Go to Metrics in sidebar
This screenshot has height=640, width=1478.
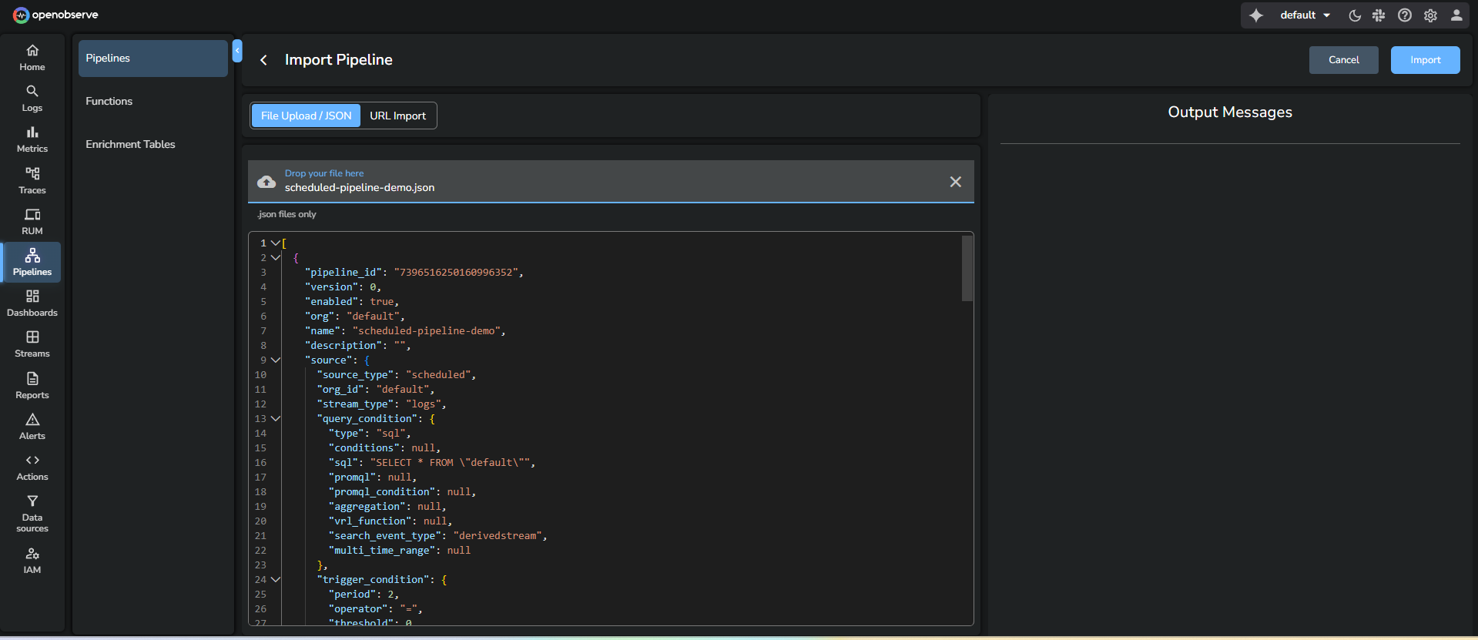[x=32, y=139]
